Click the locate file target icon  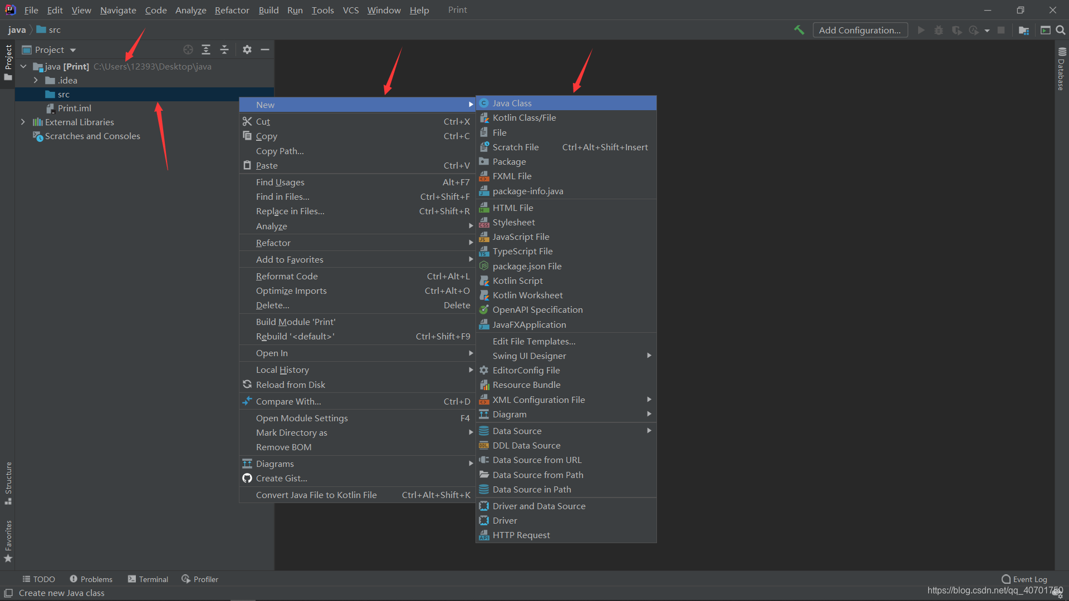pyautogui.click(x=188, y=50)
